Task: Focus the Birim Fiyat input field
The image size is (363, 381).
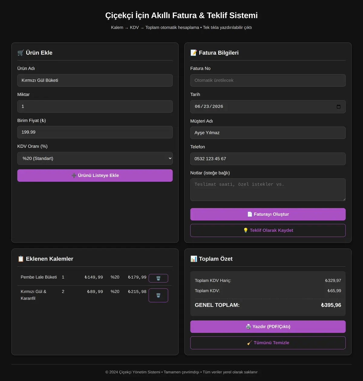Action: [95, 132]
